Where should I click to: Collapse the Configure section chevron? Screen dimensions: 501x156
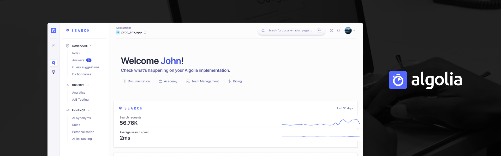tap(91, 46)
